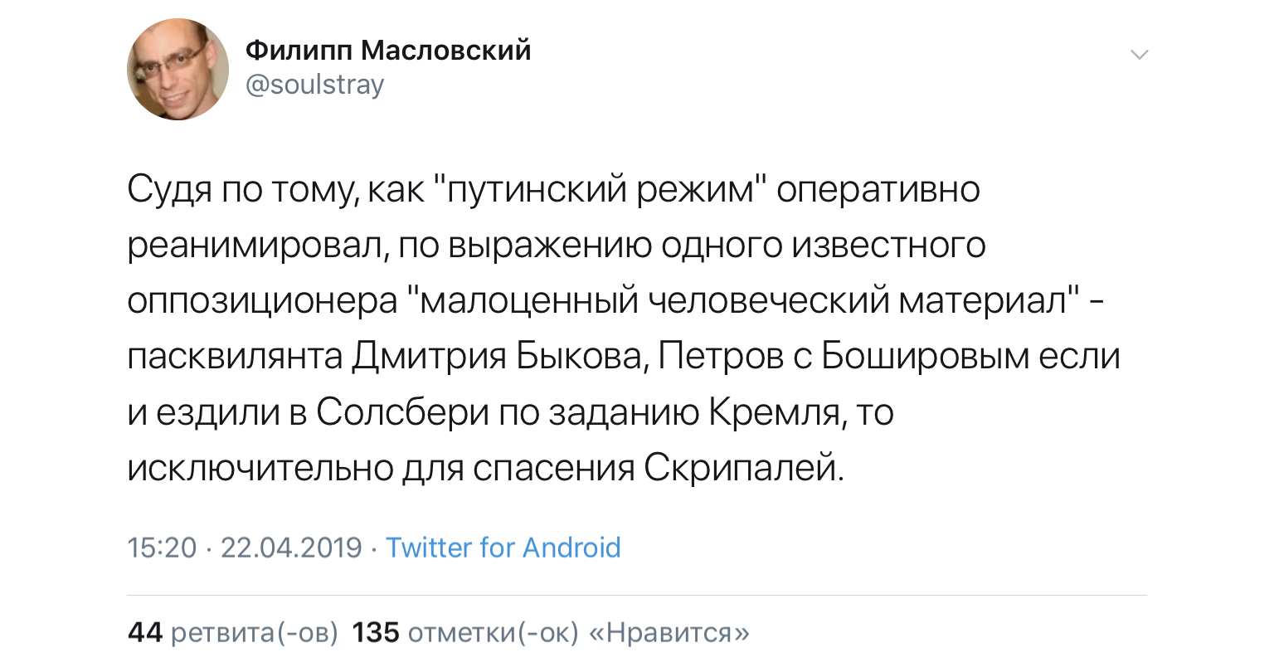The image size is (1274, 662).
Task: Click the word Солсбери in tweet text
Action: click(401, 412)
